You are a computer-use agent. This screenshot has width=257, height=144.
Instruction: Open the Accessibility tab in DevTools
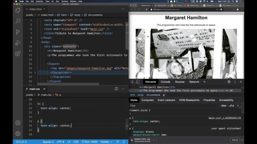tap(226, 100)
